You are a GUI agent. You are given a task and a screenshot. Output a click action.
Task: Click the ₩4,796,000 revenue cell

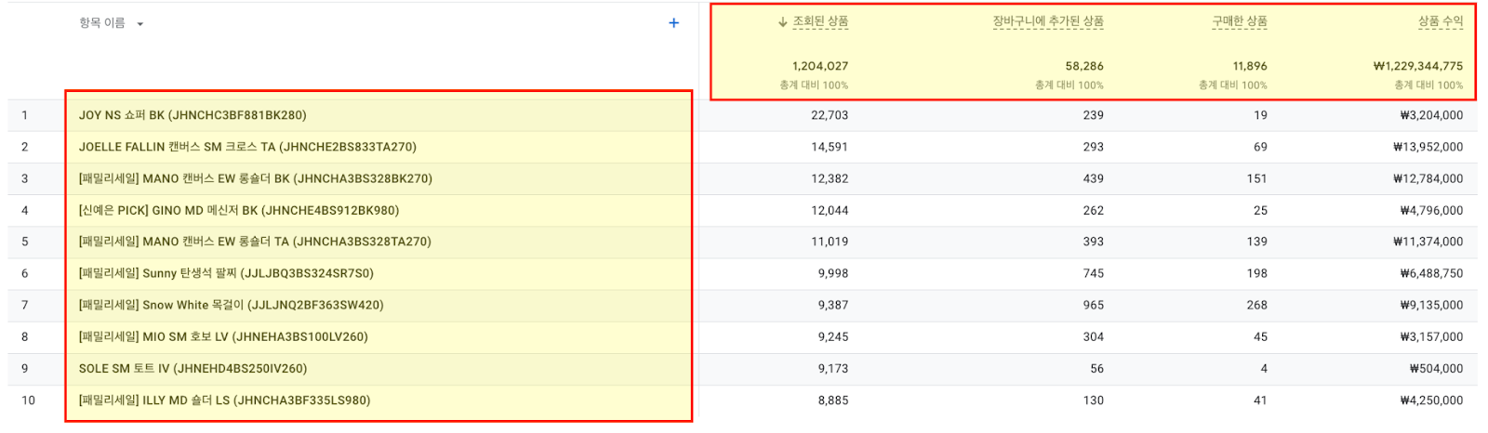[x=1431, y=210]
